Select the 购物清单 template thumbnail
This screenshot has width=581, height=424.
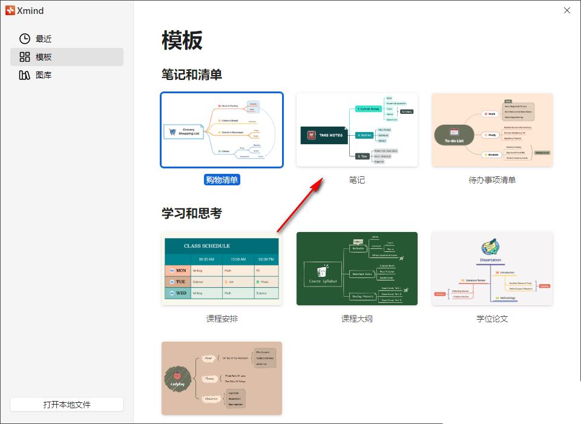click(222, 130)
